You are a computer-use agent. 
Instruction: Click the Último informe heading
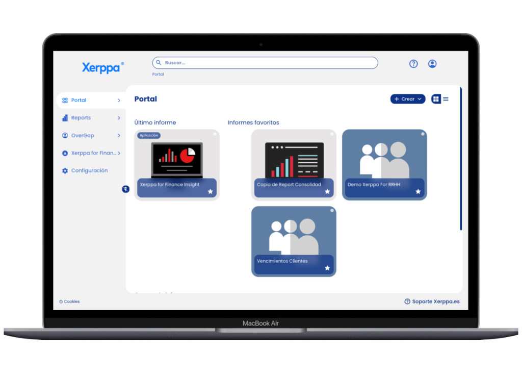[x=155, y=122]
